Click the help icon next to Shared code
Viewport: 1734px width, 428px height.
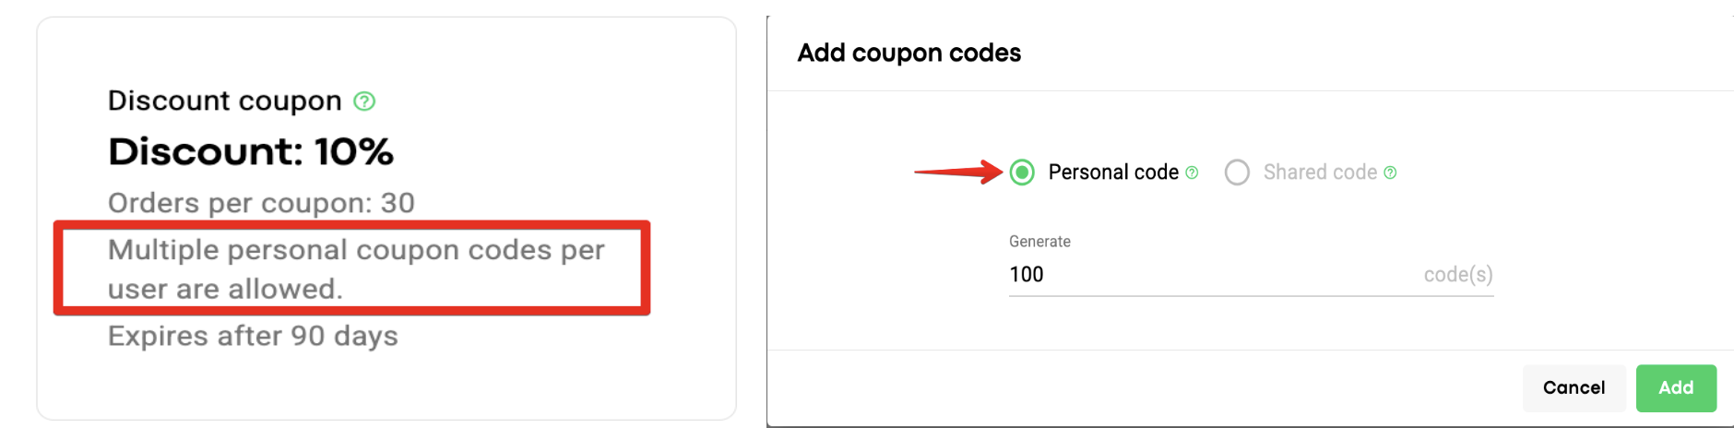(1390, 172)
